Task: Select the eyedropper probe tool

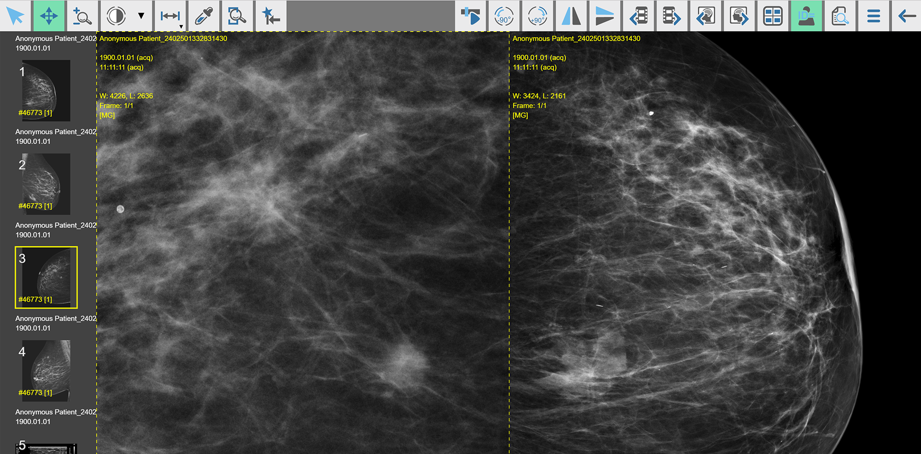Action: [x=204, y=16]
